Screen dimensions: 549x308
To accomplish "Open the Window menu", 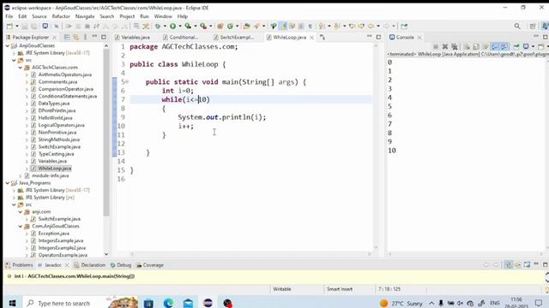I will pos(163,16).
